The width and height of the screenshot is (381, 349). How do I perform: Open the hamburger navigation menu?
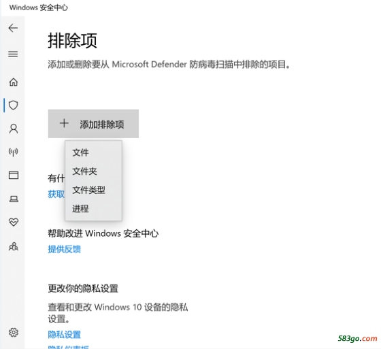click(x=13, y=54)
